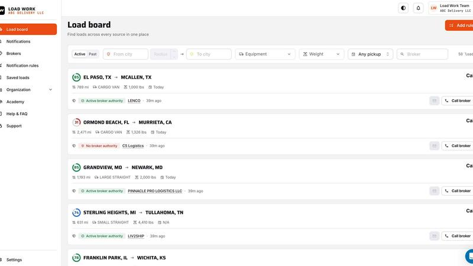The width and height of the screenshot is (473, 266).
Task: Click score badge 31 for Ormond Beach load
Action: coord(76,122)
